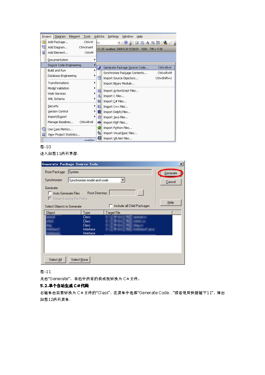
Task: Open the Diagram menu
Action: pos(60,37)
